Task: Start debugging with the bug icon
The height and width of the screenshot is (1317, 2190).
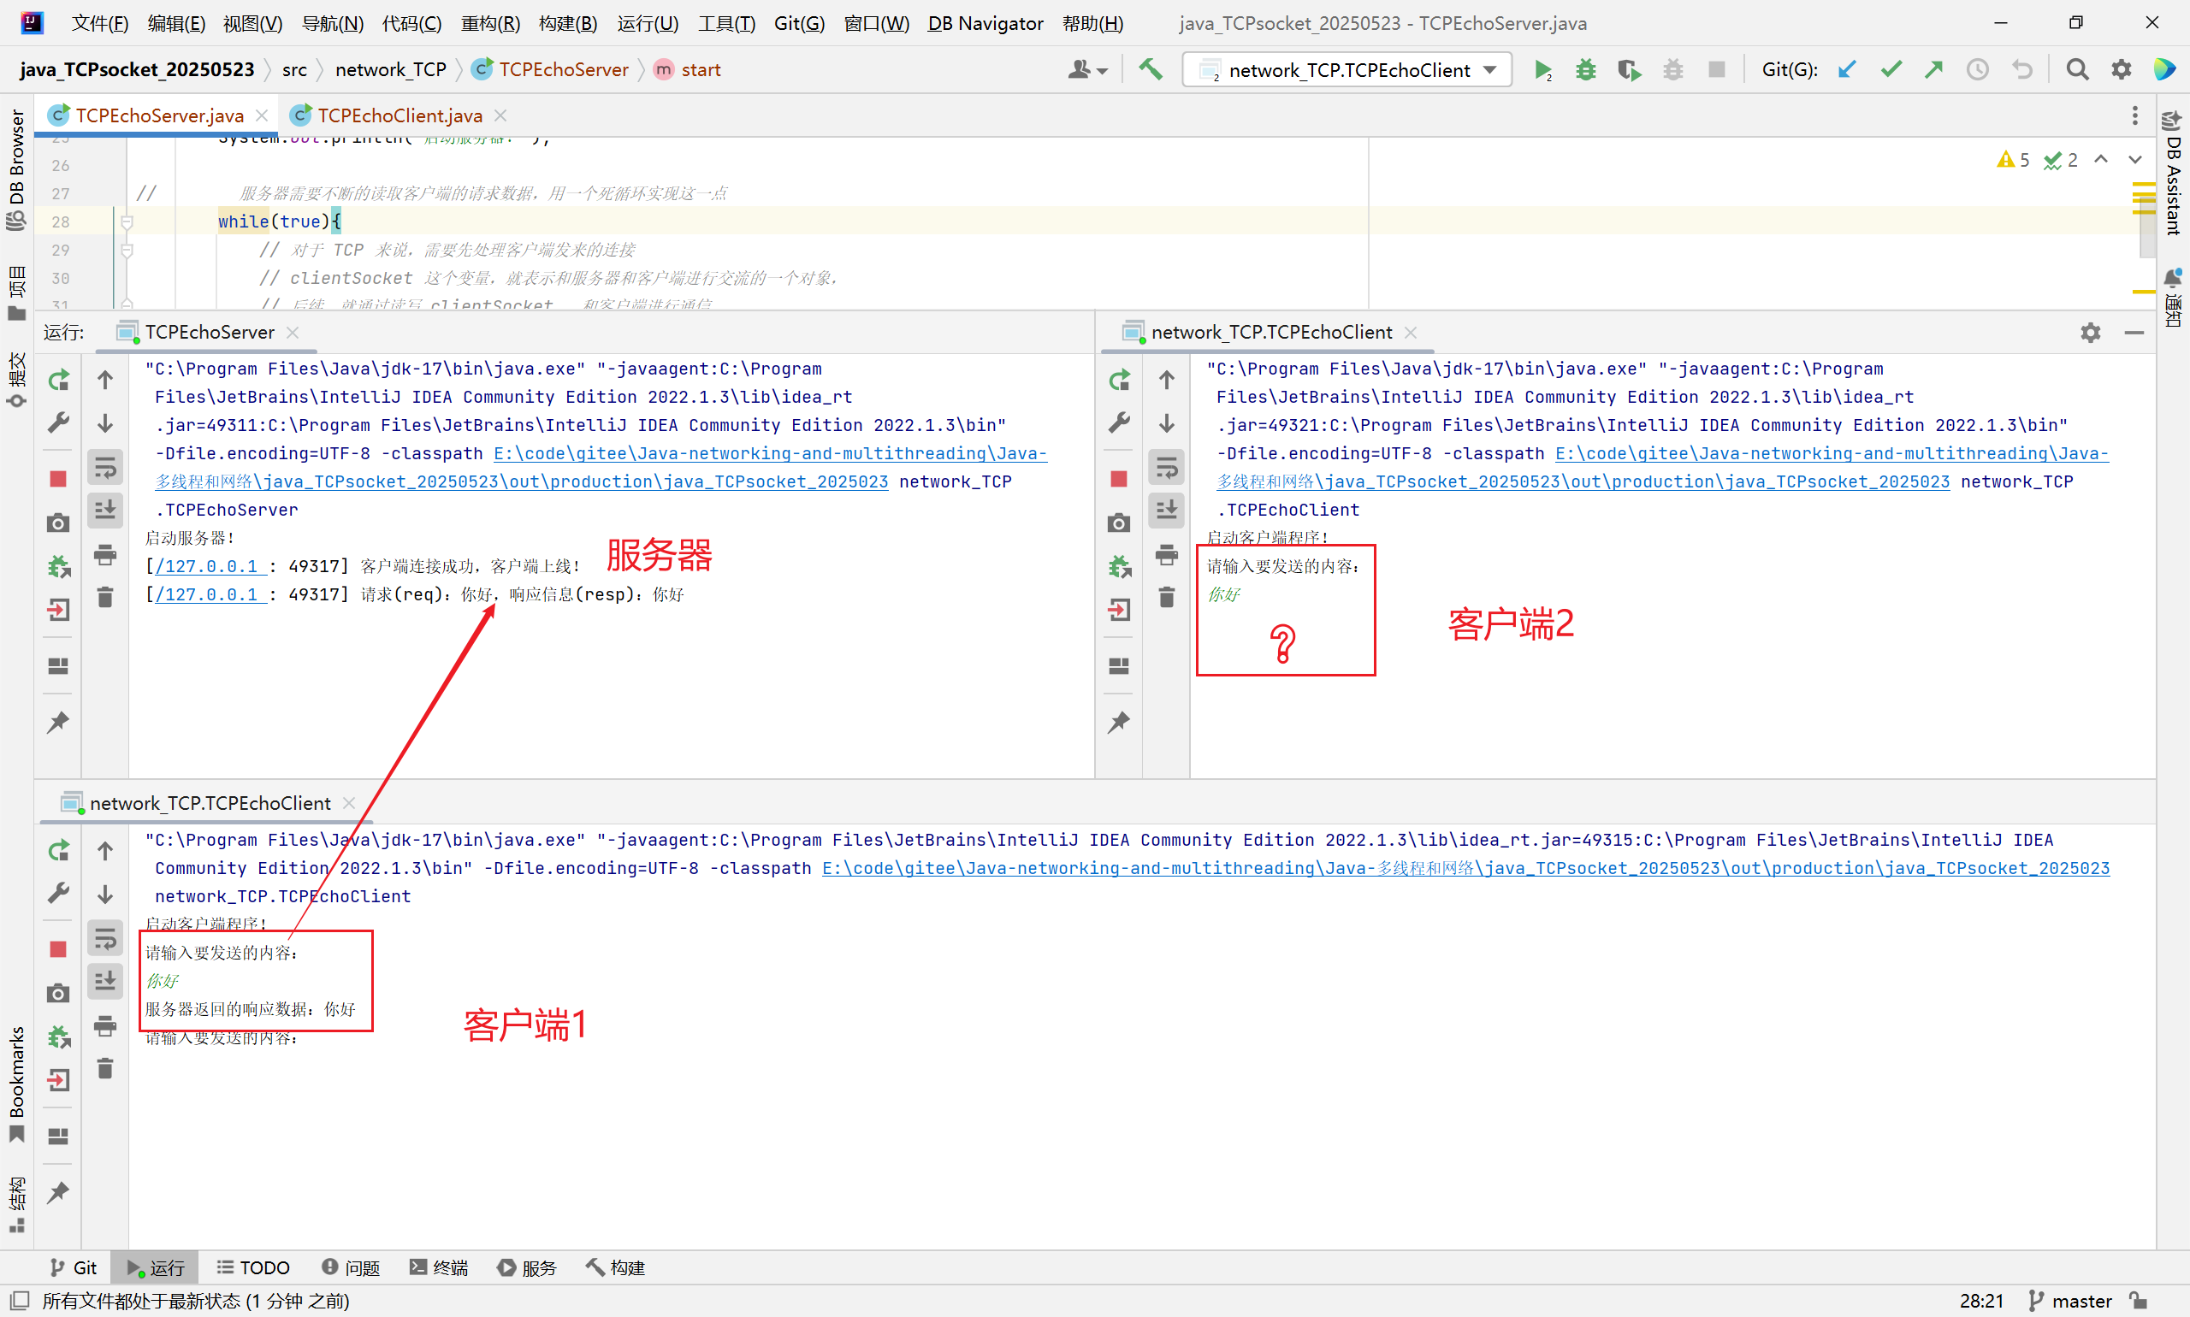Action: tap(1585, 70)
